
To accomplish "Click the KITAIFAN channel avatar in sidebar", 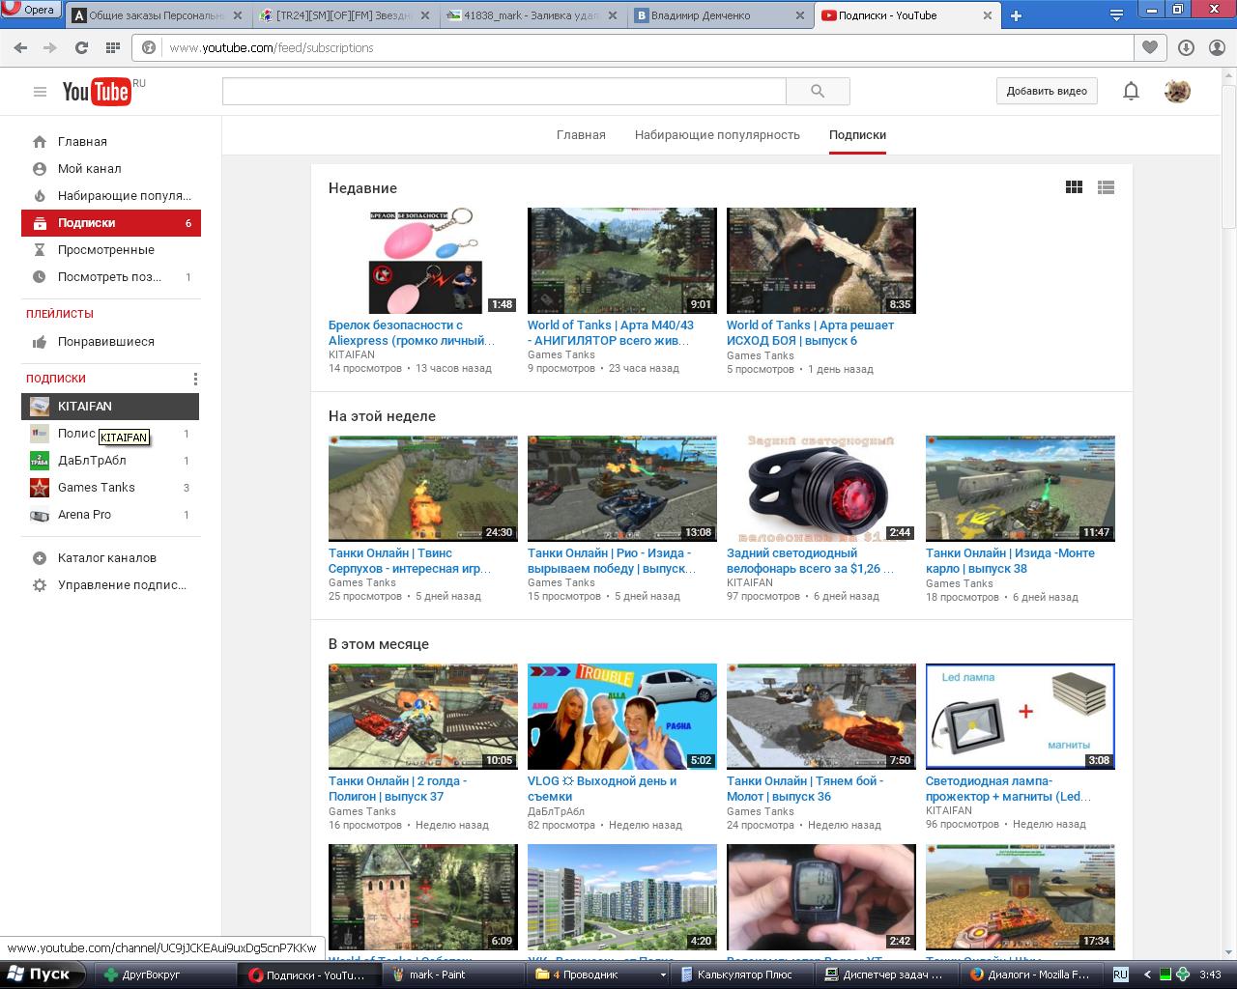I will (40, 407).
